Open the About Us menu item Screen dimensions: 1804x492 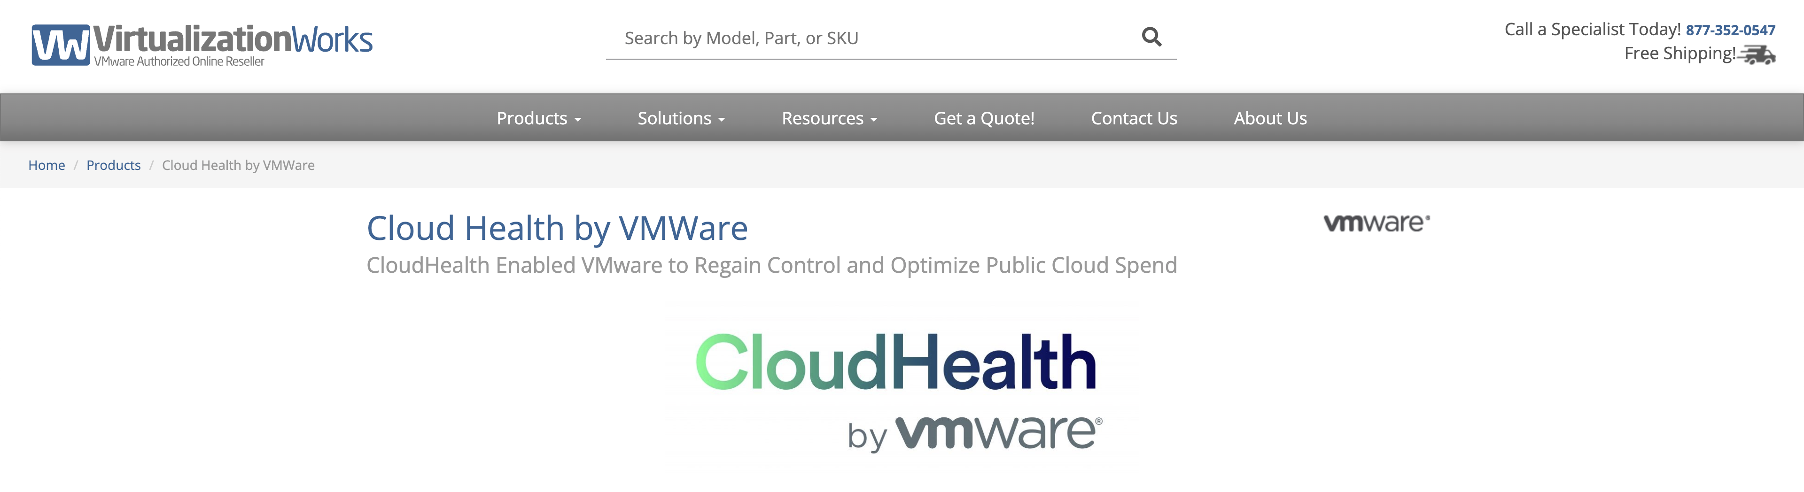[1270, 118]
